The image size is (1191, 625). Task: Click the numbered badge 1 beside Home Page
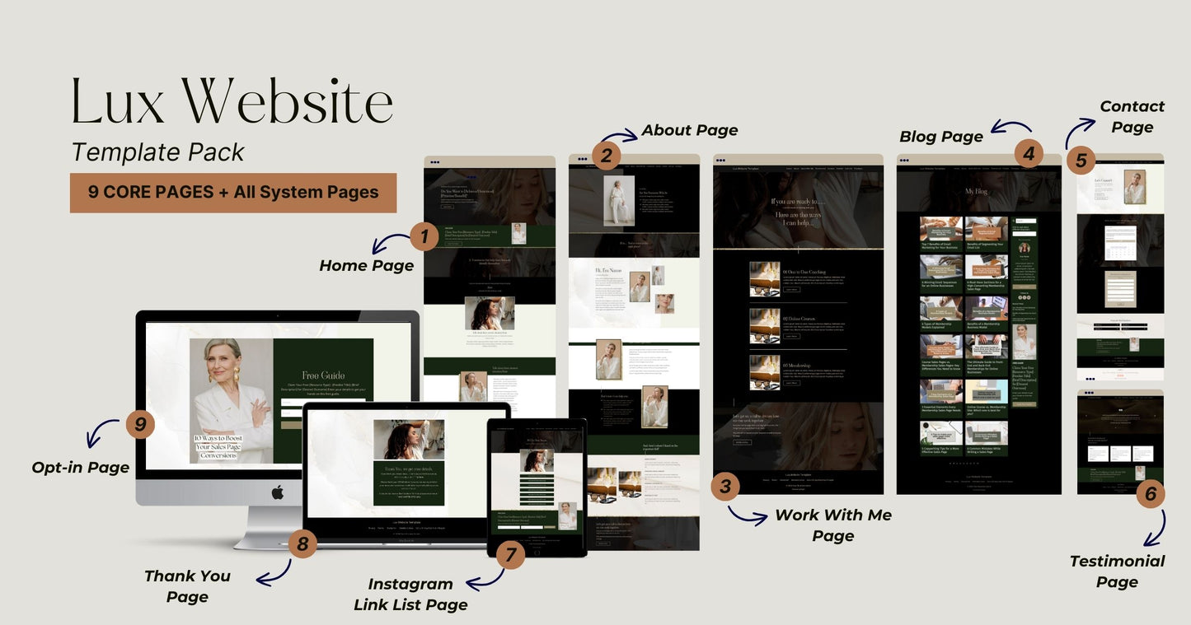pyautogui.click(x=424, y=236)
